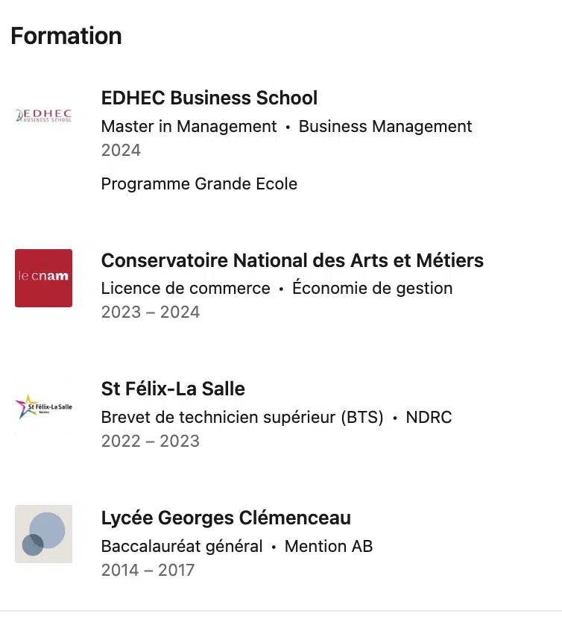Open the Lycée Georges Clémenceau school name
The image size is (562, 631).
pyautogui.click(x=226, y=518)
